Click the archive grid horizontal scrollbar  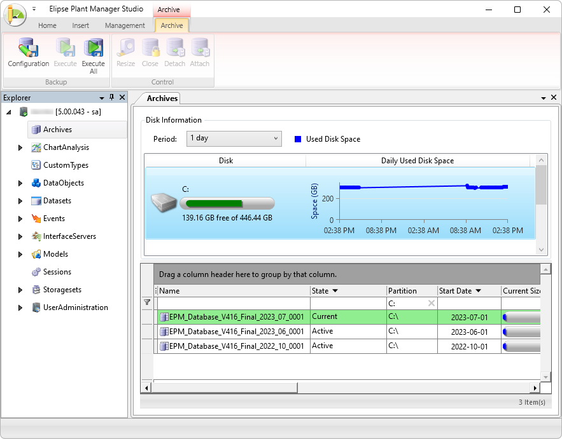[225, 388]
